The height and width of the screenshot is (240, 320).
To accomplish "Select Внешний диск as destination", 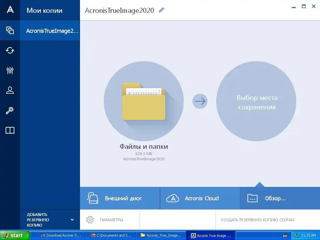I will 120,198.
